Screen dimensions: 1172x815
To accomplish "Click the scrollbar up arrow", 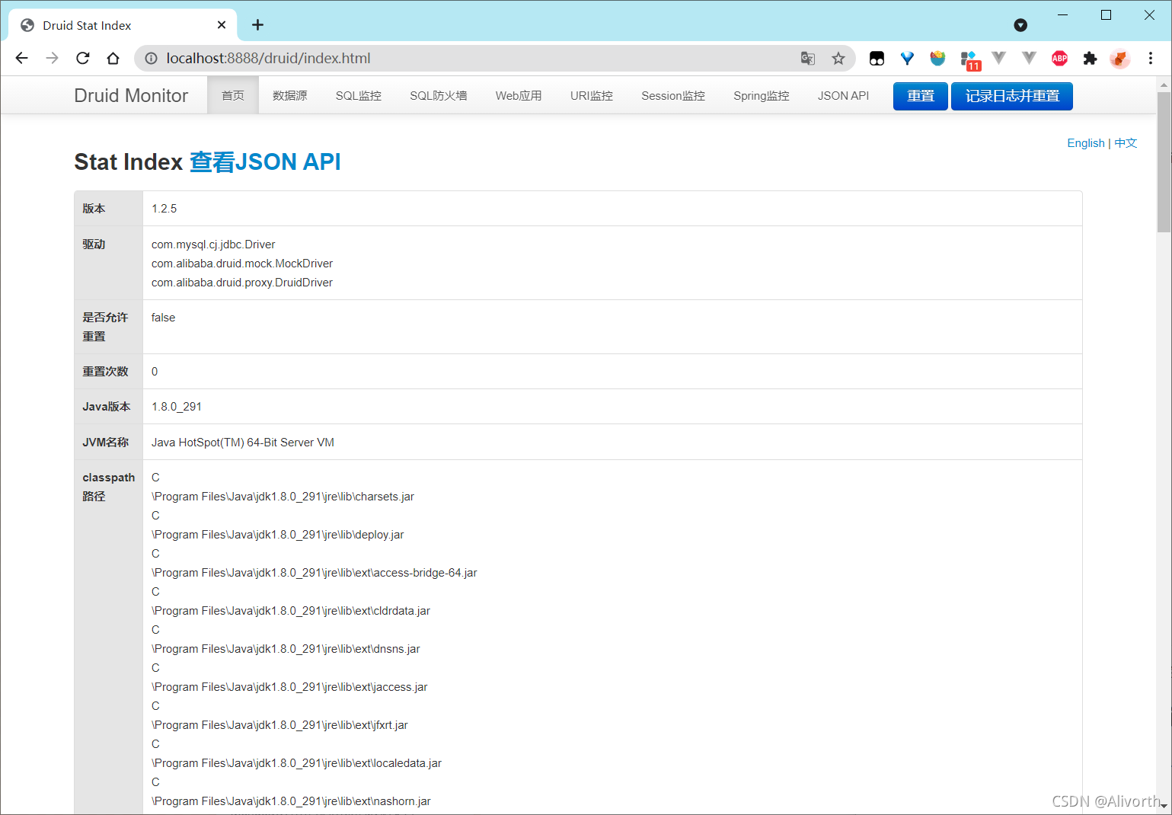I will (1164, 84).
